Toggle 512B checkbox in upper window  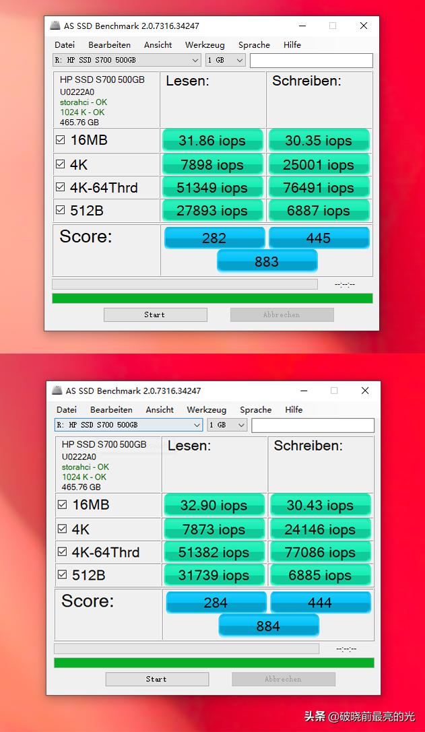tap(60, 209)
